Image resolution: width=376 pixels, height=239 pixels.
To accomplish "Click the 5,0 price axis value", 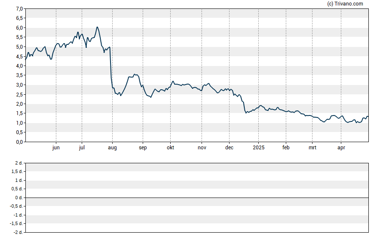I will pyautogui.click(x=19, y=47).
